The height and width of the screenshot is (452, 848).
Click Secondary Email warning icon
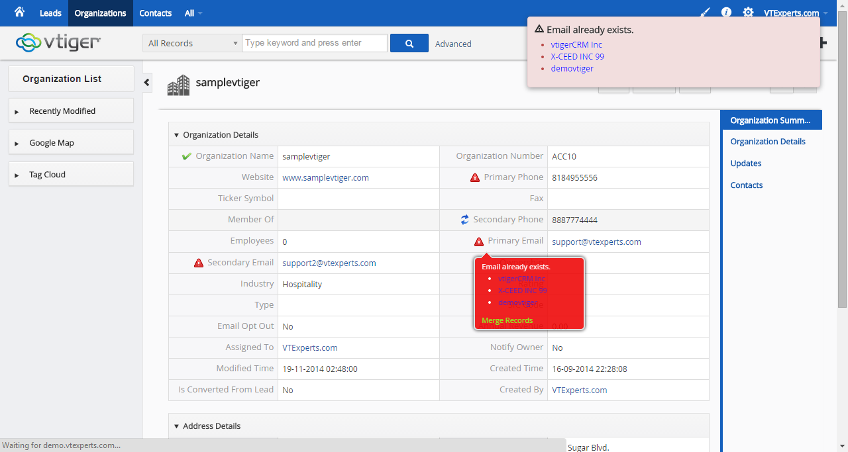[x=199, y=263]
